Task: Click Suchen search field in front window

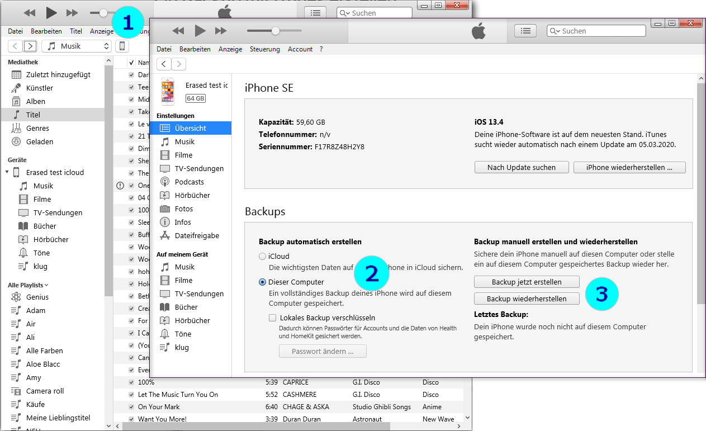Action: point(596,31)
